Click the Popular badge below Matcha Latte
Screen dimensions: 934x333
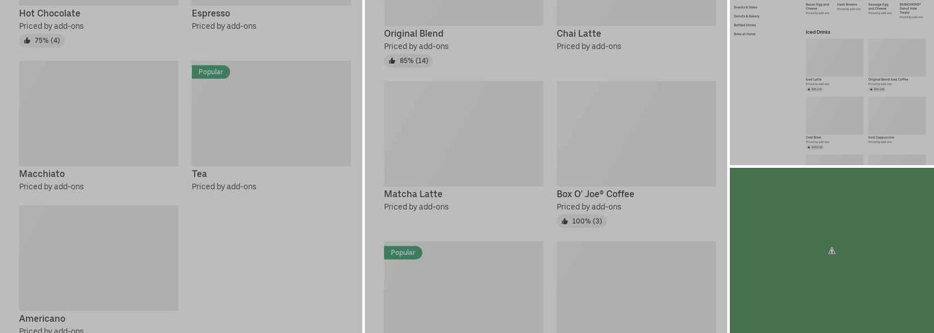click(x=403, y=252)
